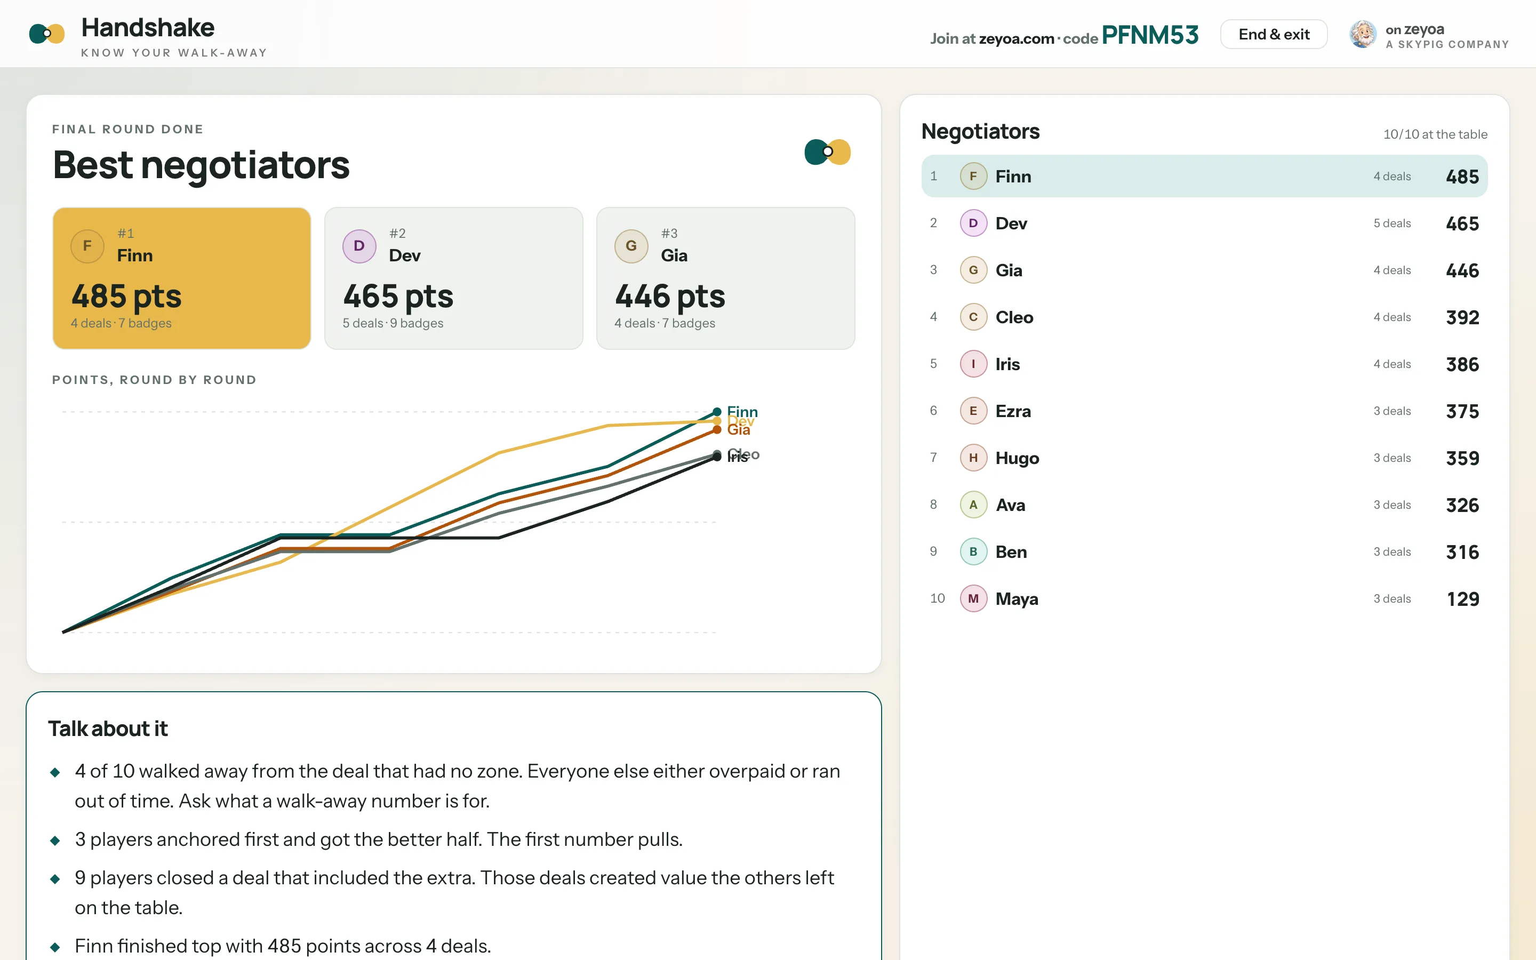Select Iris's row in Negotiators list

tap(1204, 364)
